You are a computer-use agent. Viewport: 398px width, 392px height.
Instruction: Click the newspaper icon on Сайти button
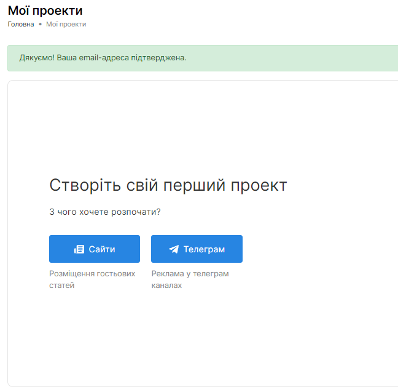click(x=79, y=249)
